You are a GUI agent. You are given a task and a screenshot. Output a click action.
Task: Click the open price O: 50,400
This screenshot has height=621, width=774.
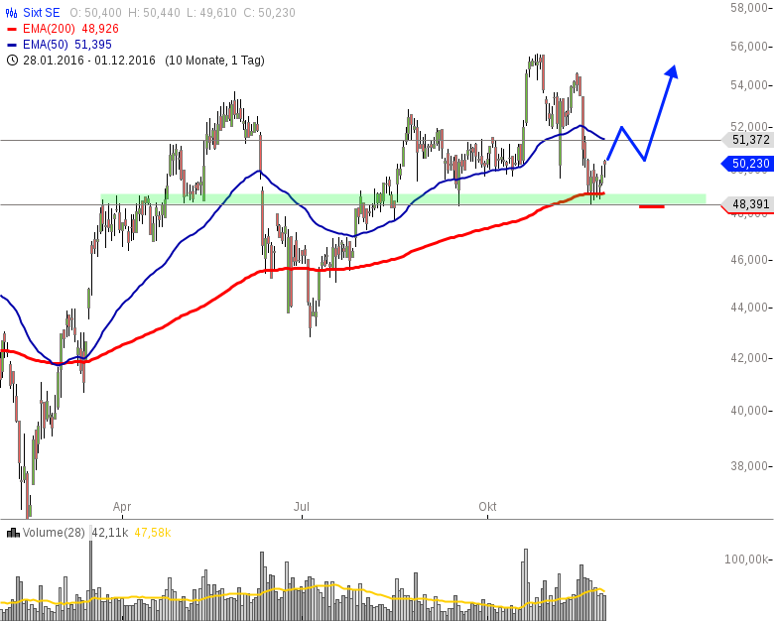coord(95,12)
